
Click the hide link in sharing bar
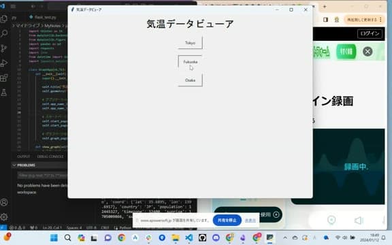coord(250,220)
